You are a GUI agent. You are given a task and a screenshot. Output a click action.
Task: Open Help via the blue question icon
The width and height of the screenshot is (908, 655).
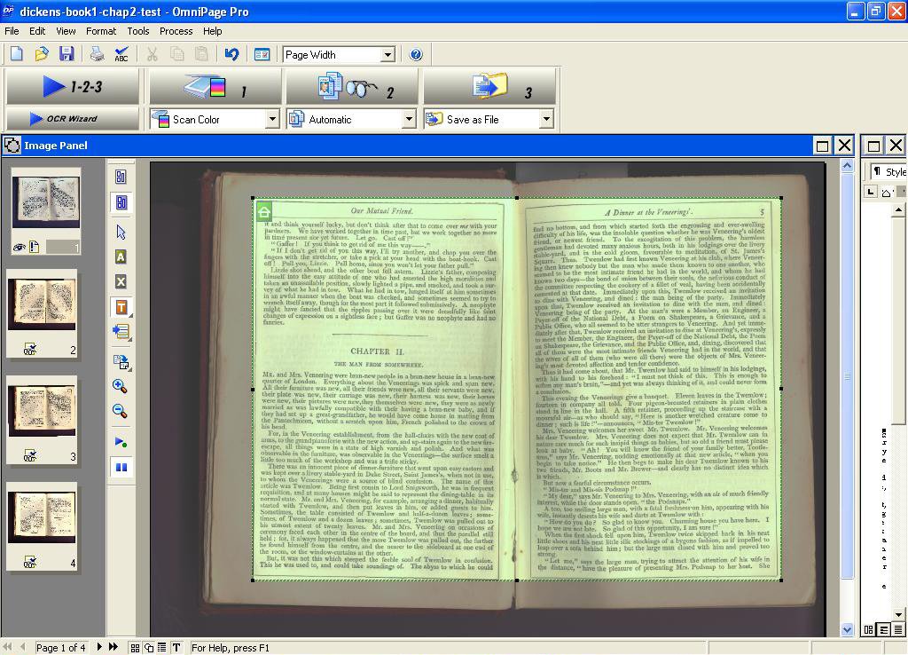coord(416,54)
